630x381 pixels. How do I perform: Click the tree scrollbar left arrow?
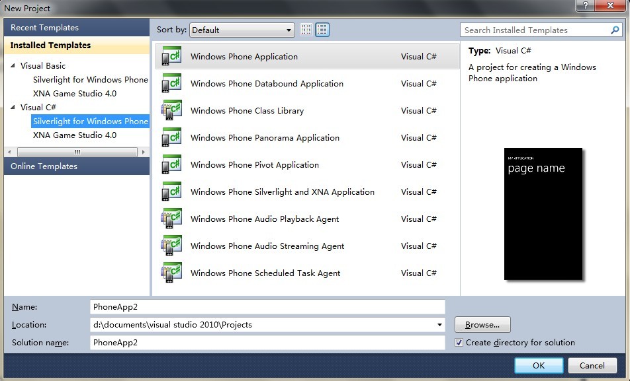[9, 152]
